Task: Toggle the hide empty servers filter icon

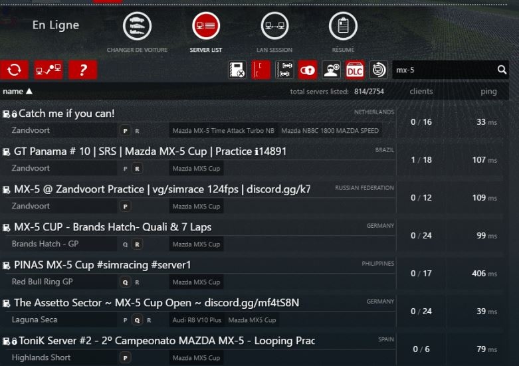Action: [237, 70]
